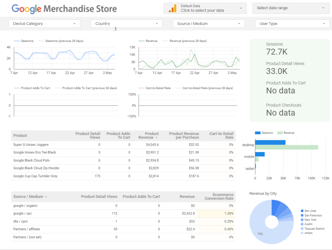Select the google / cpc source row
This screenshot has height=250, width=332.
(123, 213)
